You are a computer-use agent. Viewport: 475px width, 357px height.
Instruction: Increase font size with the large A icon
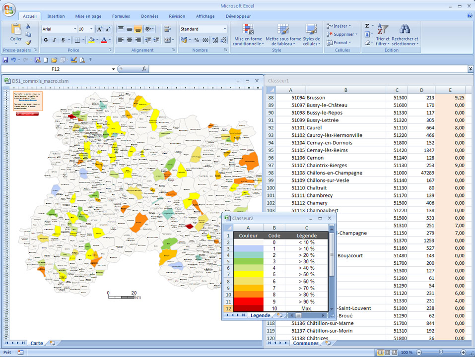click(x=99, y=29)
